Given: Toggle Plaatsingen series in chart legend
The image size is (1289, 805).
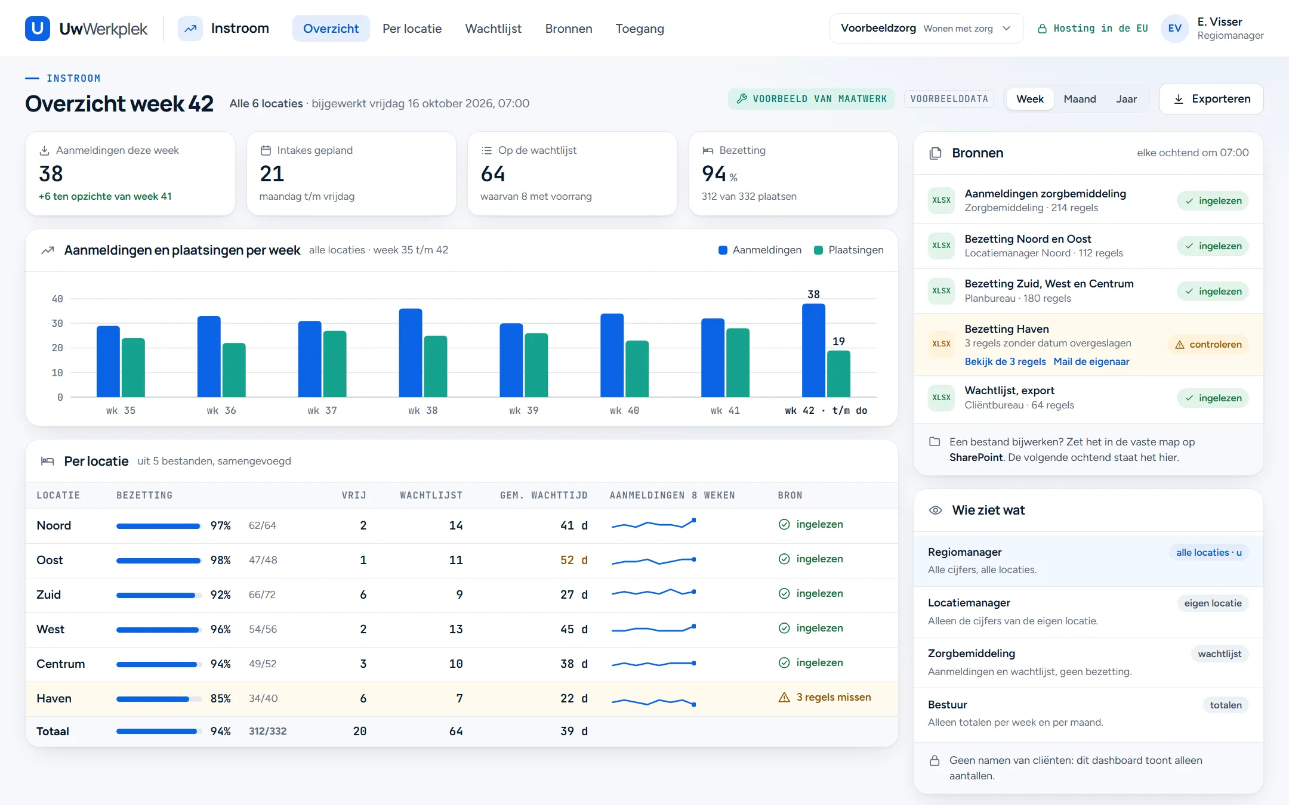Looking at the screenshot, I should (x=849, y=250).
